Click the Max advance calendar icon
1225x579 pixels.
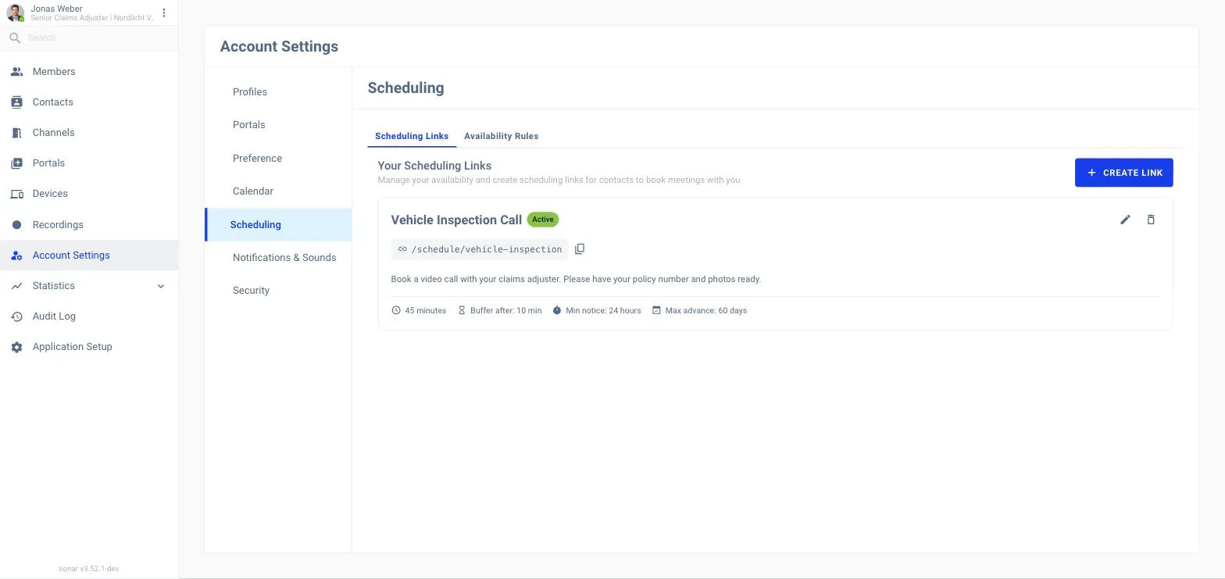tap(657, 311)
